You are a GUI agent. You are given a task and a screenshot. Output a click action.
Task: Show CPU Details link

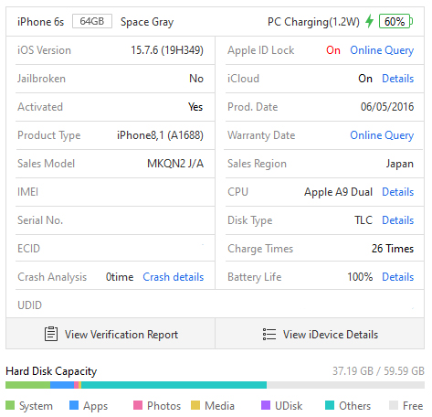[x=398, y=192]
